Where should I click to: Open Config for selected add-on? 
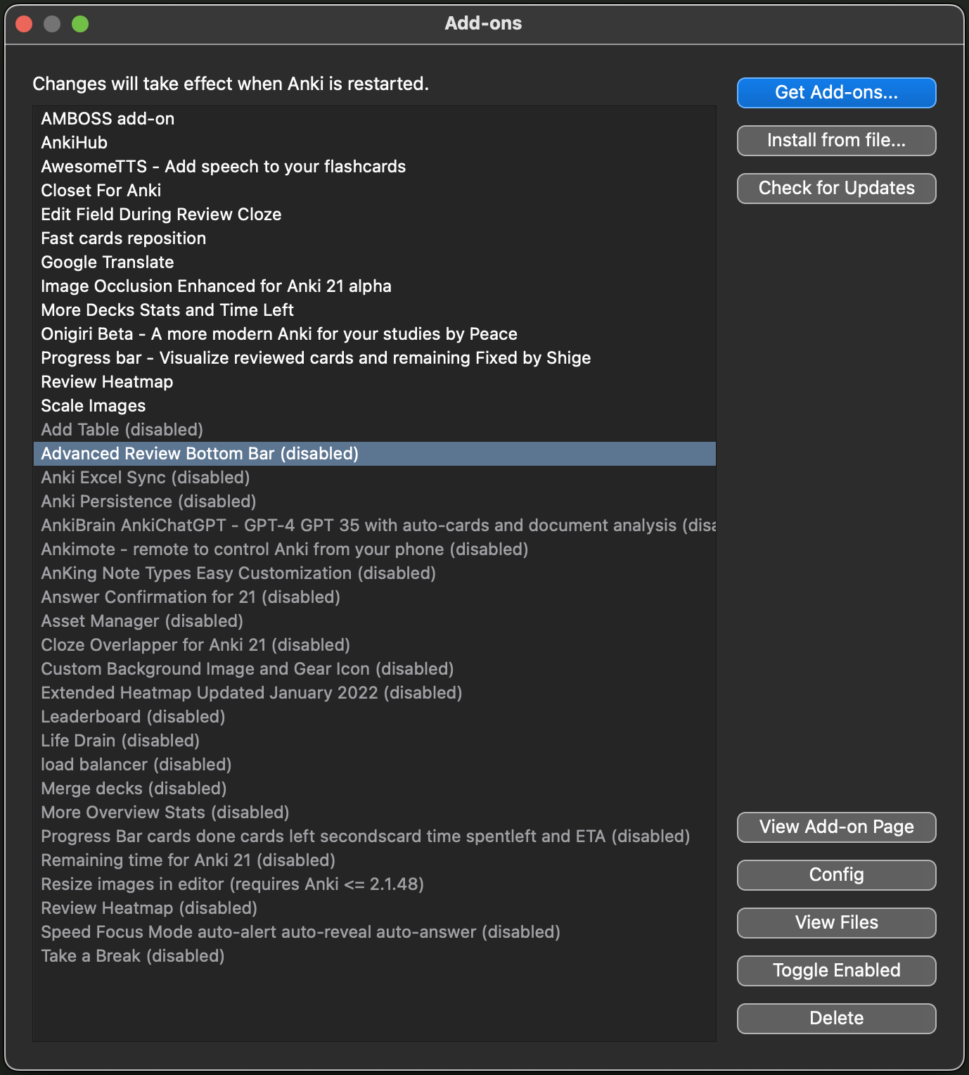click(x=836, y=875)
